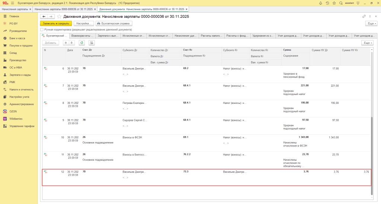This screenshot has width=381, height=204.
Task: Click the search magnifier icon
Action: (340, 3)
